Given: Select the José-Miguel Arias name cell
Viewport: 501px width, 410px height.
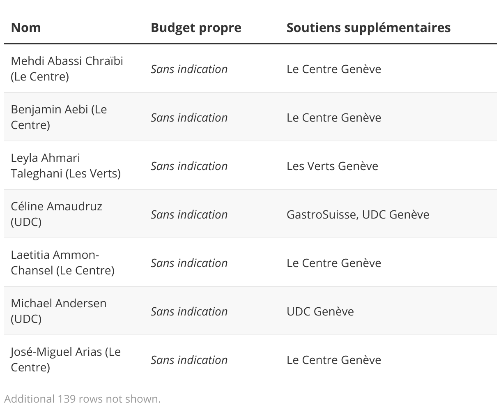Looking at the screenshot, I should 66,359.
